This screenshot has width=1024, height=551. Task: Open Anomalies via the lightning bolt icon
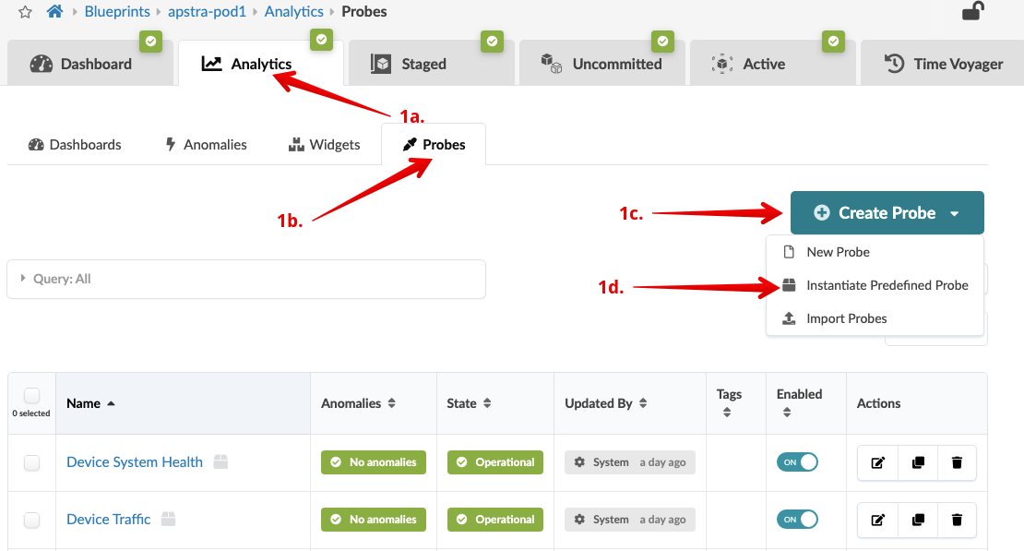pyautogui.click(x=171, y=144)
